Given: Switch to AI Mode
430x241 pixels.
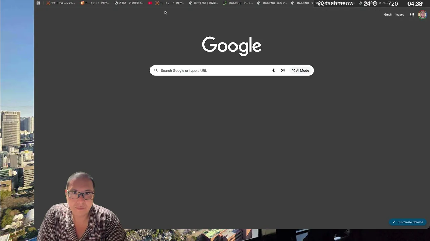Looking at the screenshot, I should point(300,70).
